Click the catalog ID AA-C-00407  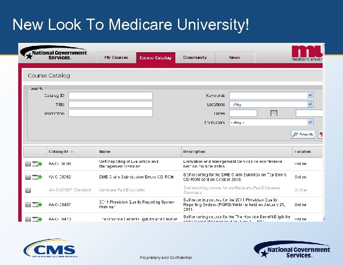60,205
